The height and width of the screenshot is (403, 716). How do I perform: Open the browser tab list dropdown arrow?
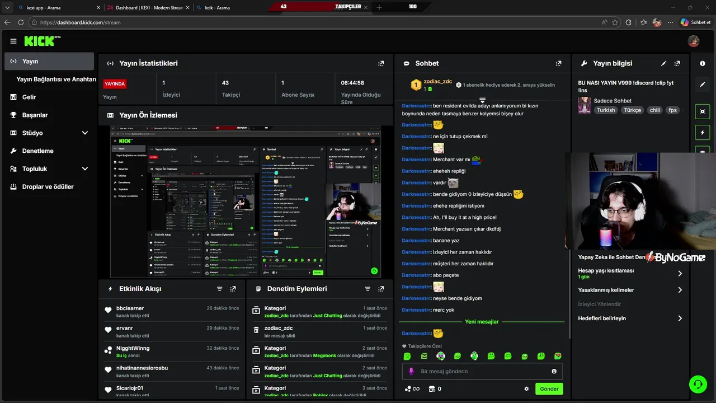tap(7, 7)
